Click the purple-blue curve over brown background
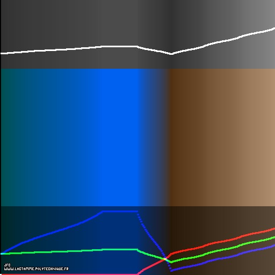The width and height of the screenshot is (275, 275). [222, 258]
